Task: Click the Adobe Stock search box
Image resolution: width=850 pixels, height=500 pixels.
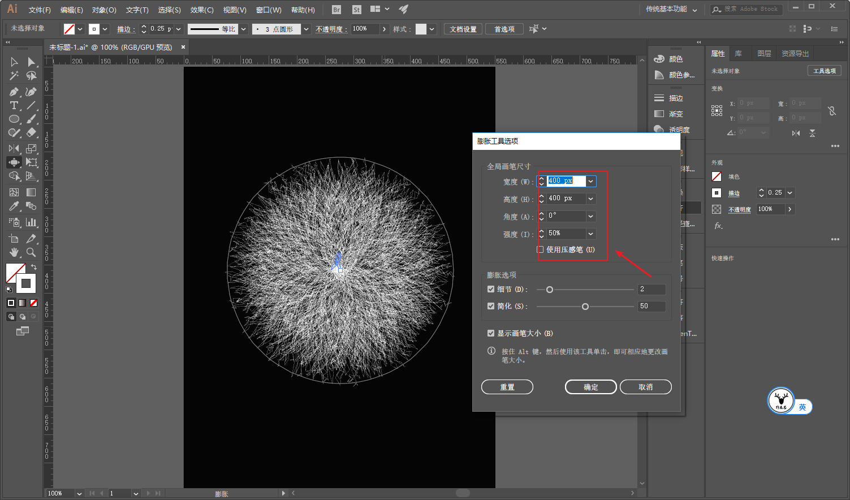Action: tap(747, 9)
